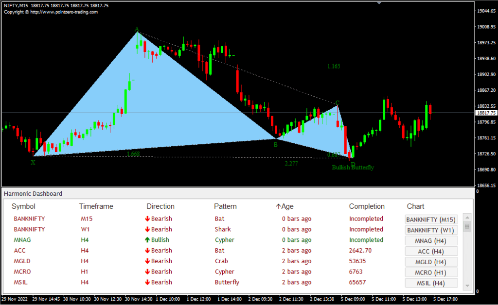Click the Age column header with sort arrow

click(285, 206)
